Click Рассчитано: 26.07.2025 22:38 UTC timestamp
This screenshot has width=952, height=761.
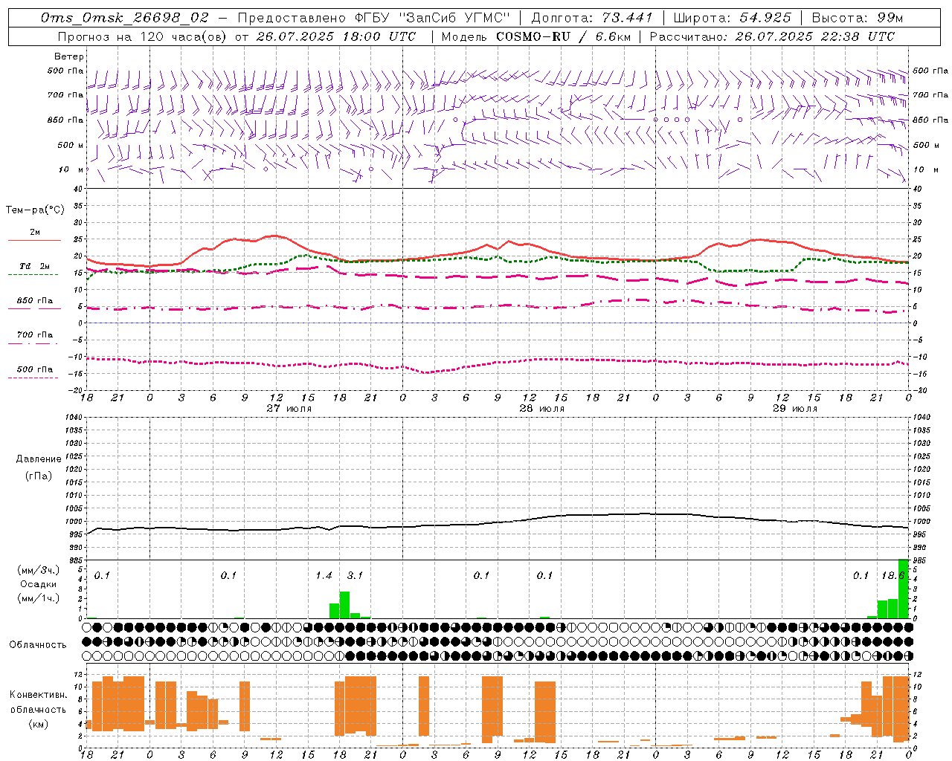coord(772,36)
